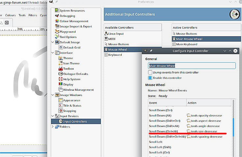Open Theme preferences icon
The width and height of the screenshot is (242, 157).
click(x=61, y=58)
